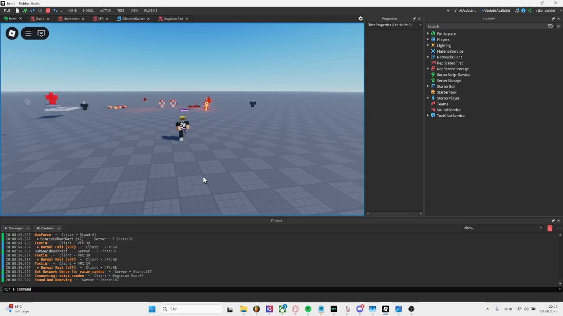Image resolution: width=563 pixels, height=316 pixels.
Task: Expand the StarterPlayer tree node
Action: pos(428,98)
